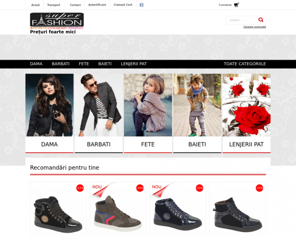Image resolution: width=296 pixels, height=236 pixels.
Task: Click the -33% badge on last shoe
Action: pyautogui.click(x=259, y=188)
